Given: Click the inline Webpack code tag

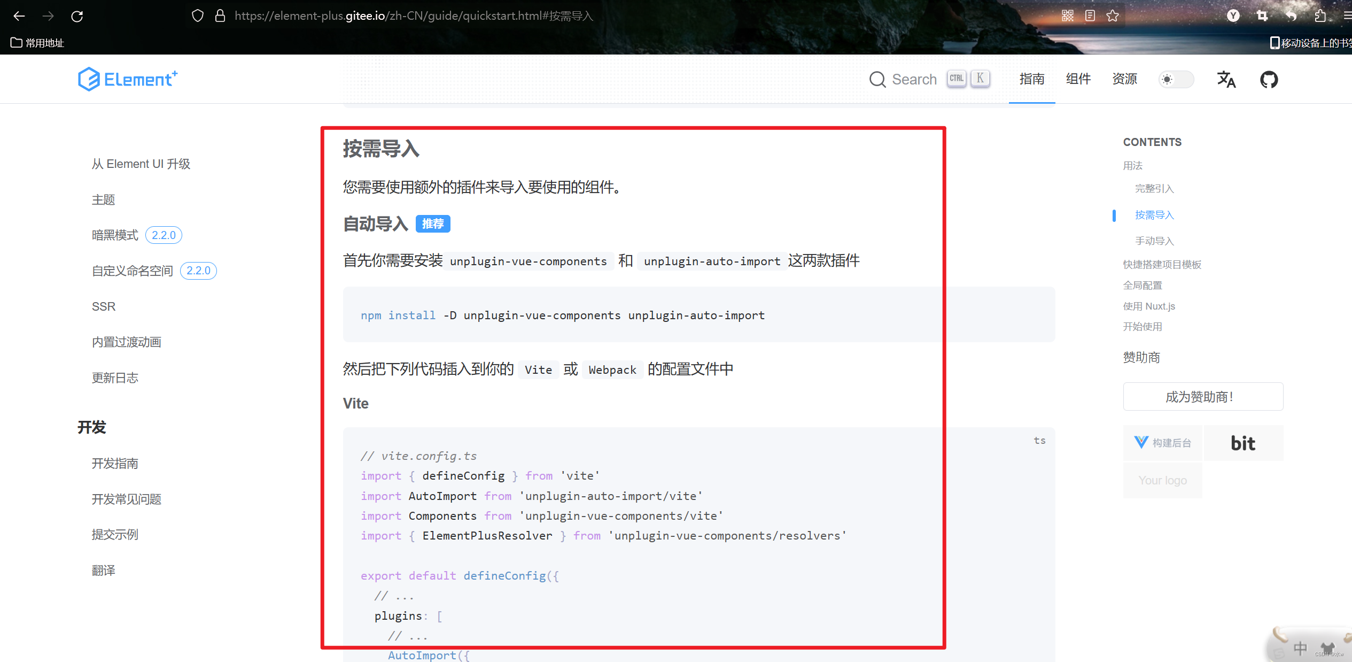Looking at the screenshot, I should (x=612, y=370).
